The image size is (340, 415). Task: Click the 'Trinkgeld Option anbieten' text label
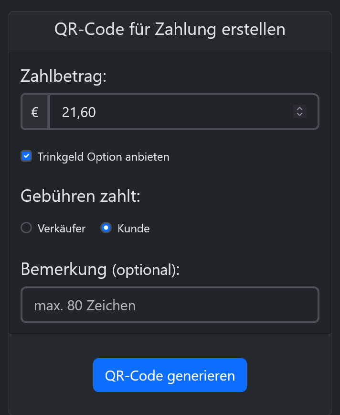[104, 156]
